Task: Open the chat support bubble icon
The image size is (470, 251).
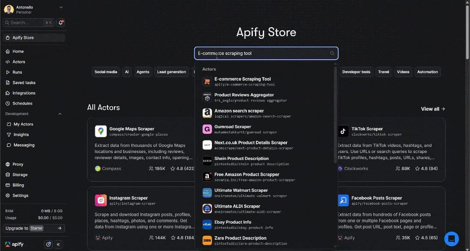Action: point(451,239)
